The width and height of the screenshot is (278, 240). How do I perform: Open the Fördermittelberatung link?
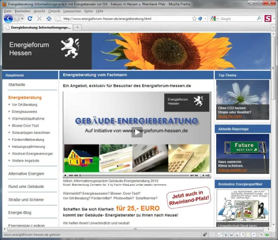coord(28,140)
